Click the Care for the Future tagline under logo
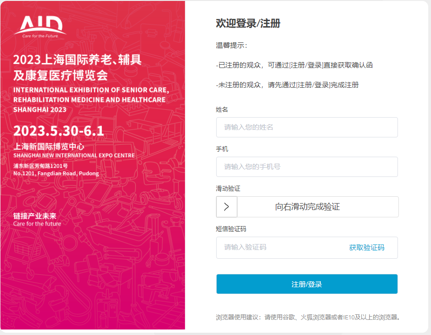The image size is (431, 335). point(40,36)
